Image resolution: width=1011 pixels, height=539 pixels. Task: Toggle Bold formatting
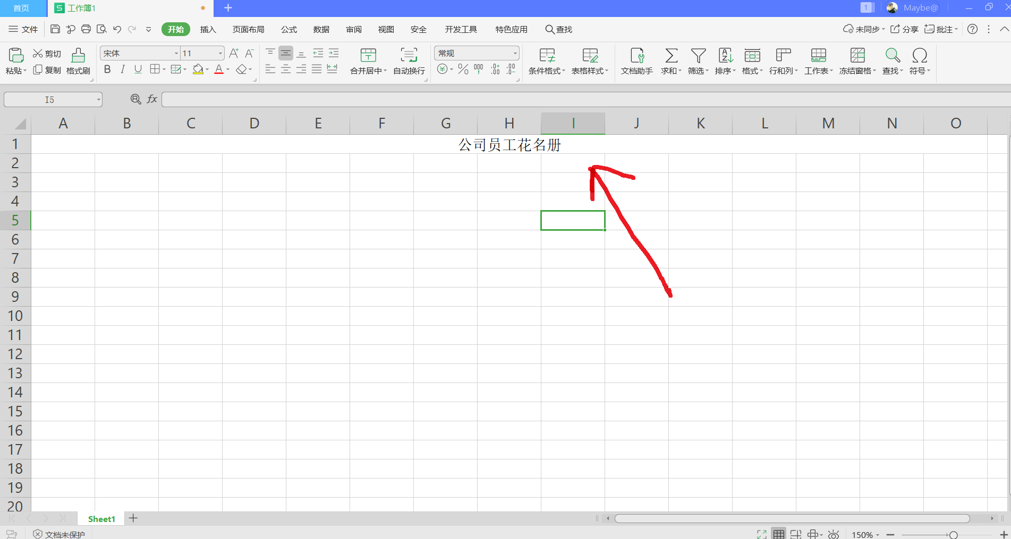click(107, 69)
